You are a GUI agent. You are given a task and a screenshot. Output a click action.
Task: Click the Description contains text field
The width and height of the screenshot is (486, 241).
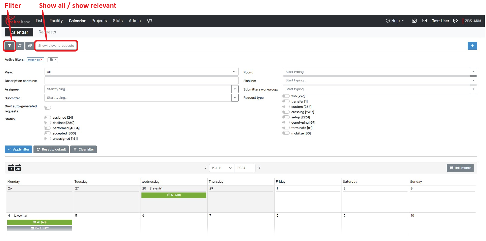(141, 81)
